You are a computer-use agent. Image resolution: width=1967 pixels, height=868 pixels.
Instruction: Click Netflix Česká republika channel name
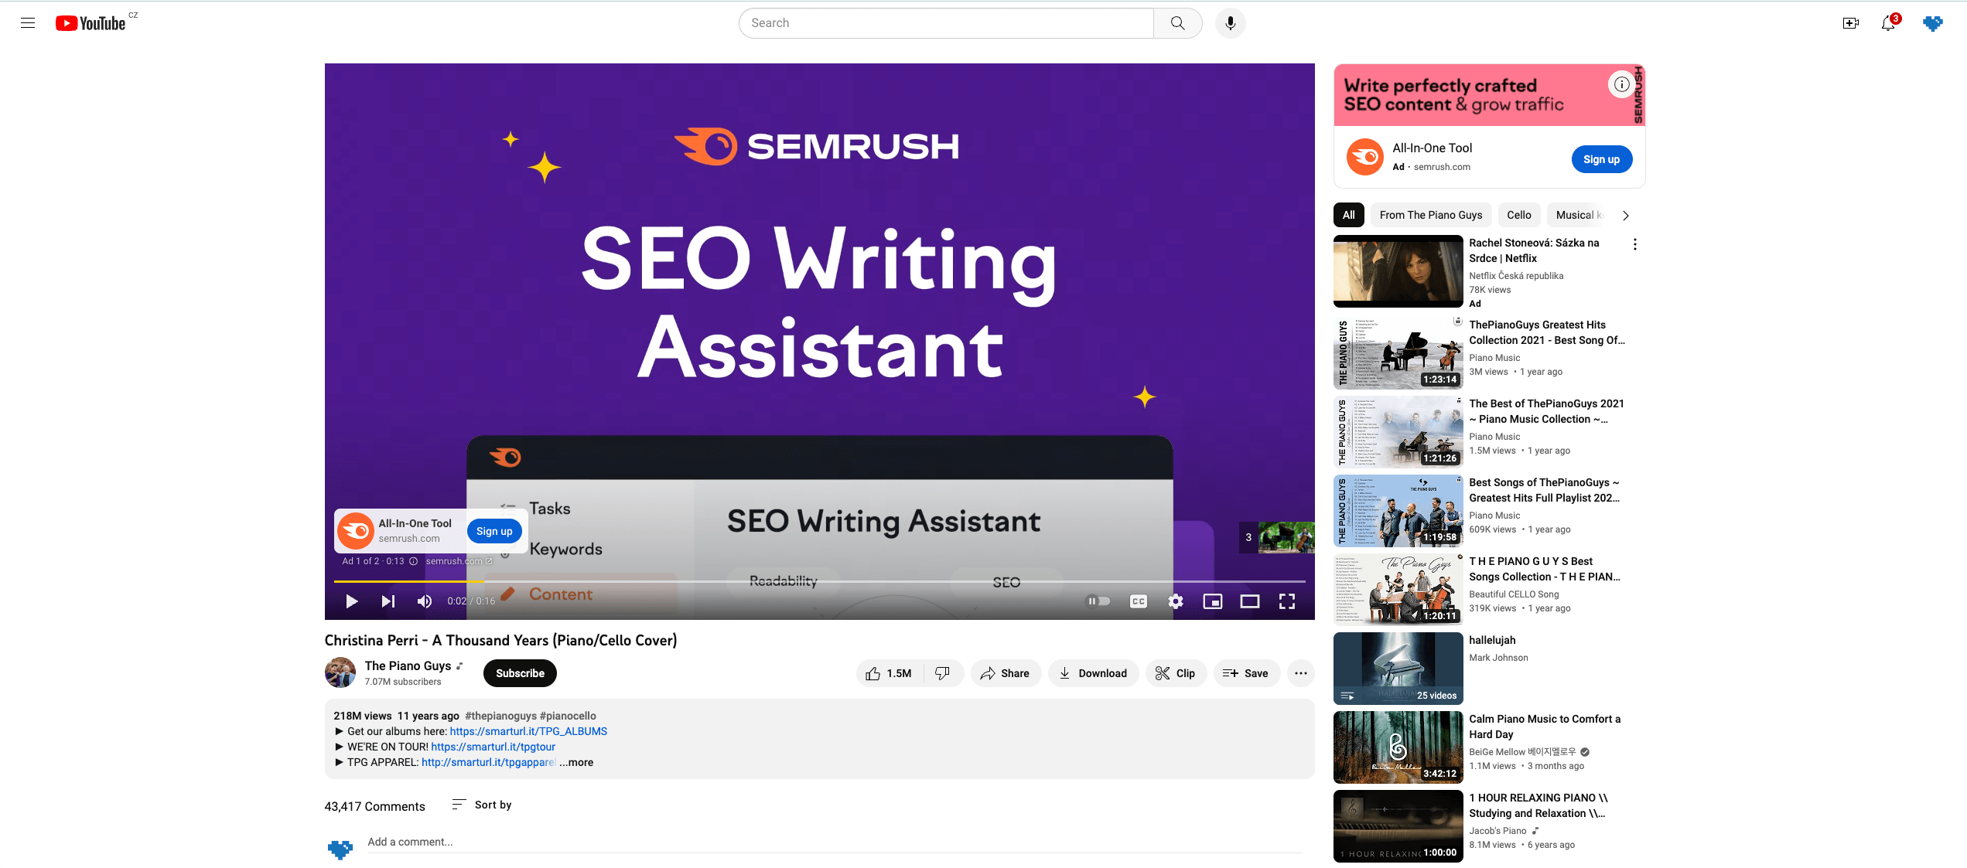pyautogui.click(x=1516, y=276)
